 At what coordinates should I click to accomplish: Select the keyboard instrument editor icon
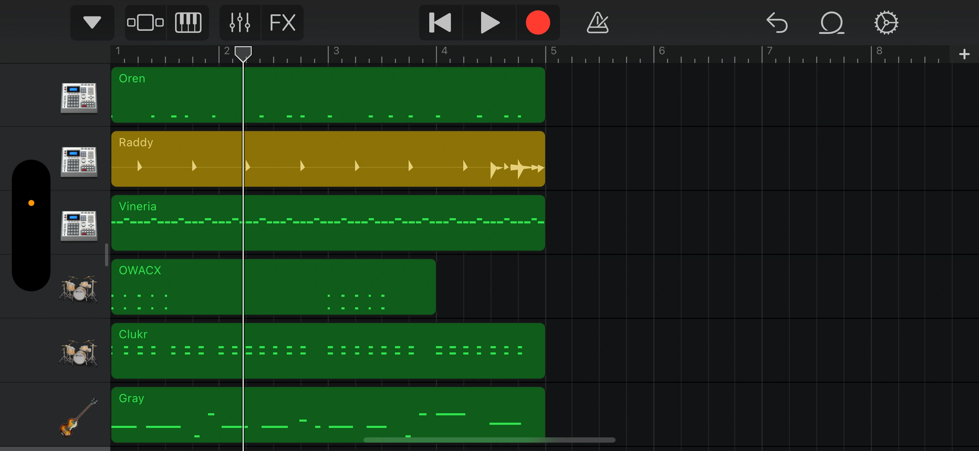click(188, 22)
